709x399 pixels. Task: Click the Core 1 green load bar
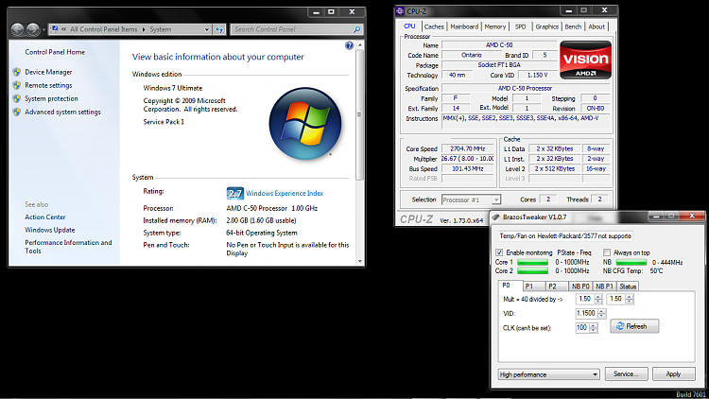[x=532, y=263]
